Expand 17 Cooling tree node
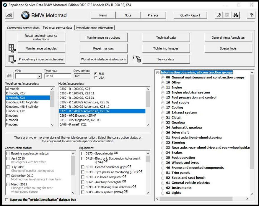This screenshot has width=259, height=206. pos(163,108)
